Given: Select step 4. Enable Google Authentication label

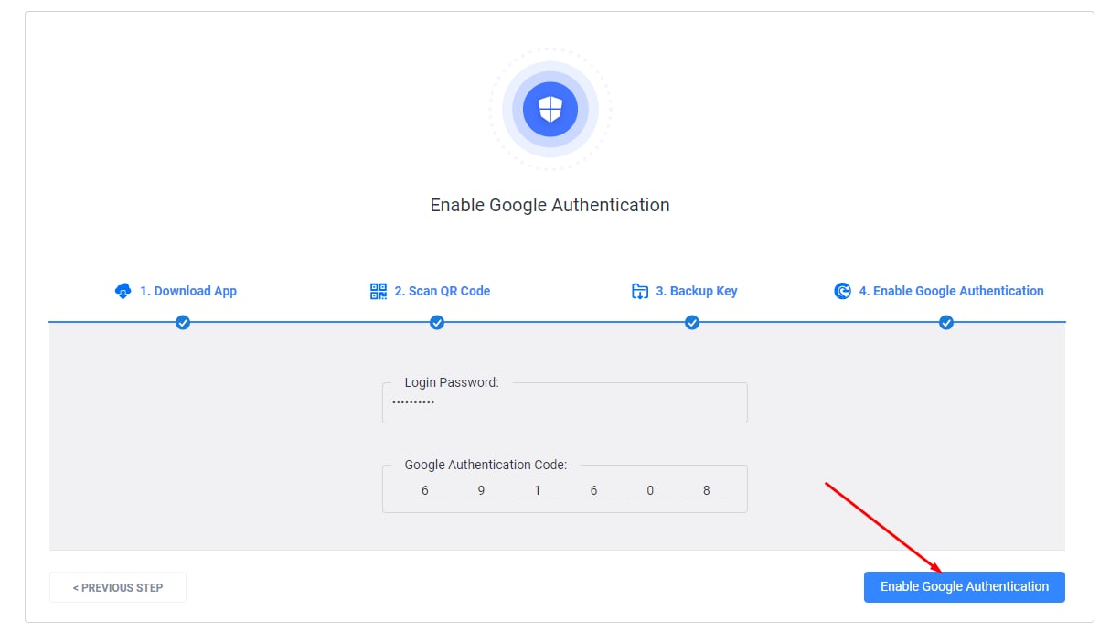Looking at the screenshot, I should (x=951, y=291).
